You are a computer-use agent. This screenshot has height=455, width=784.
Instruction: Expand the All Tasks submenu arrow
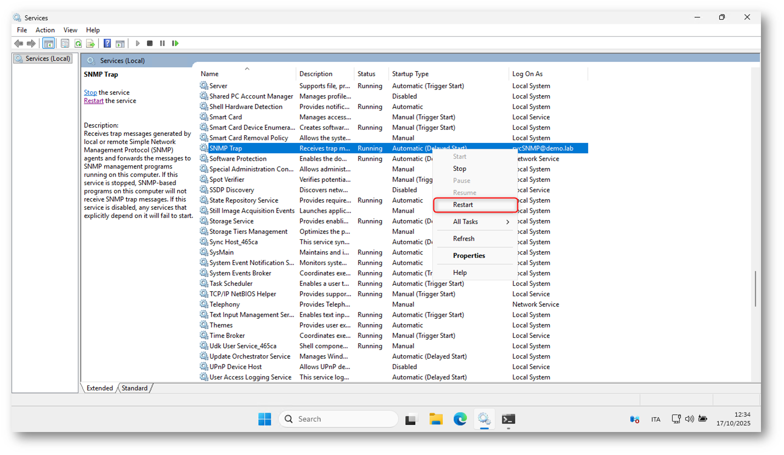pos(507,222)
